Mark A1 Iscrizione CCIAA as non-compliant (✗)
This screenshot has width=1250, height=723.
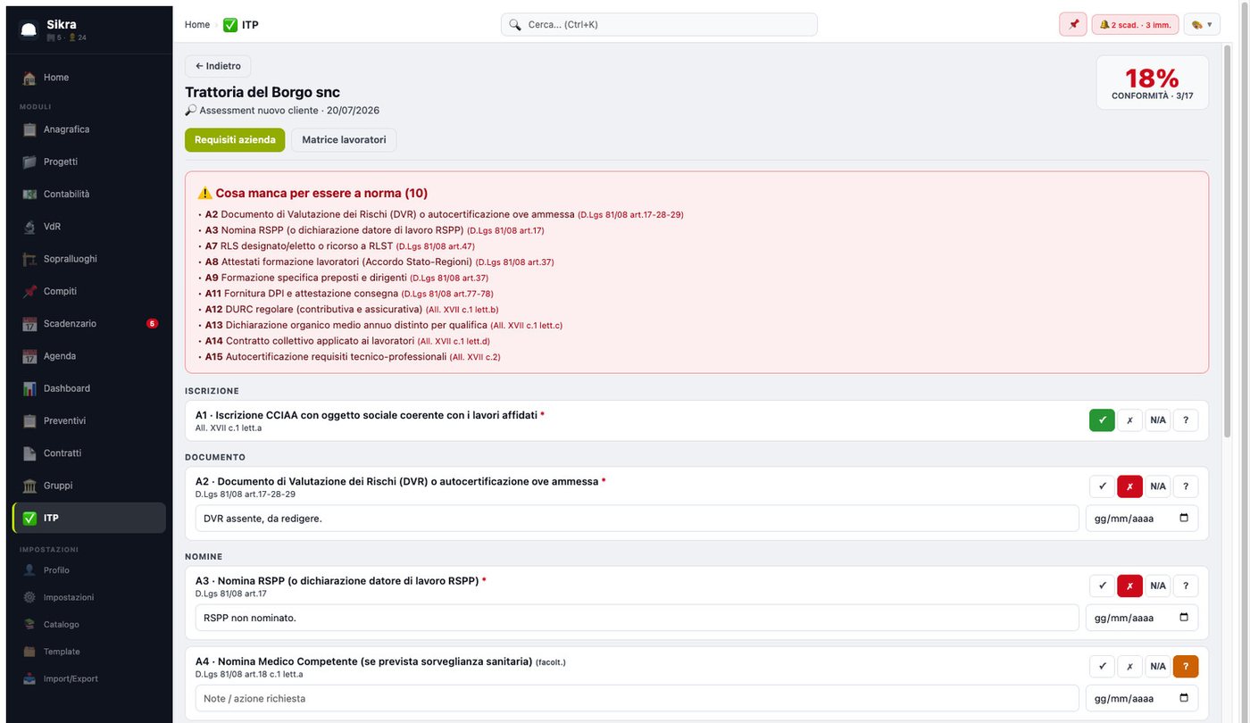pyautogui.click(x=1129, y=420)
